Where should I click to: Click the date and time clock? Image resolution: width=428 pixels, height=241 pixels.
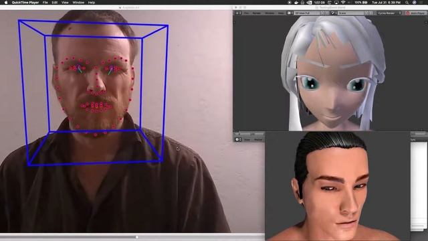(387, 3)
